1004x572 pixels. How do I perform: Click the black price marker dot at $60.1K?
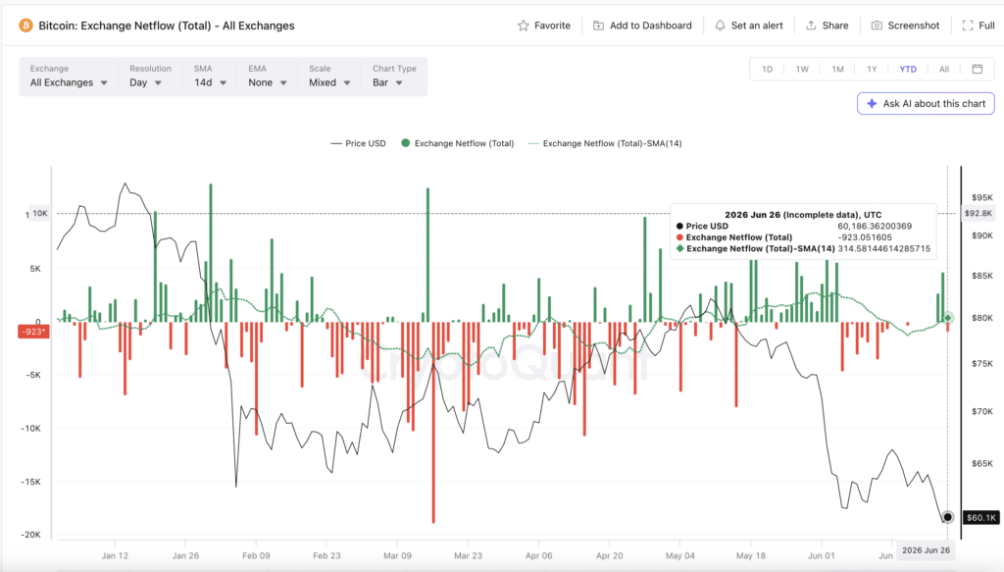click(948, 517)
